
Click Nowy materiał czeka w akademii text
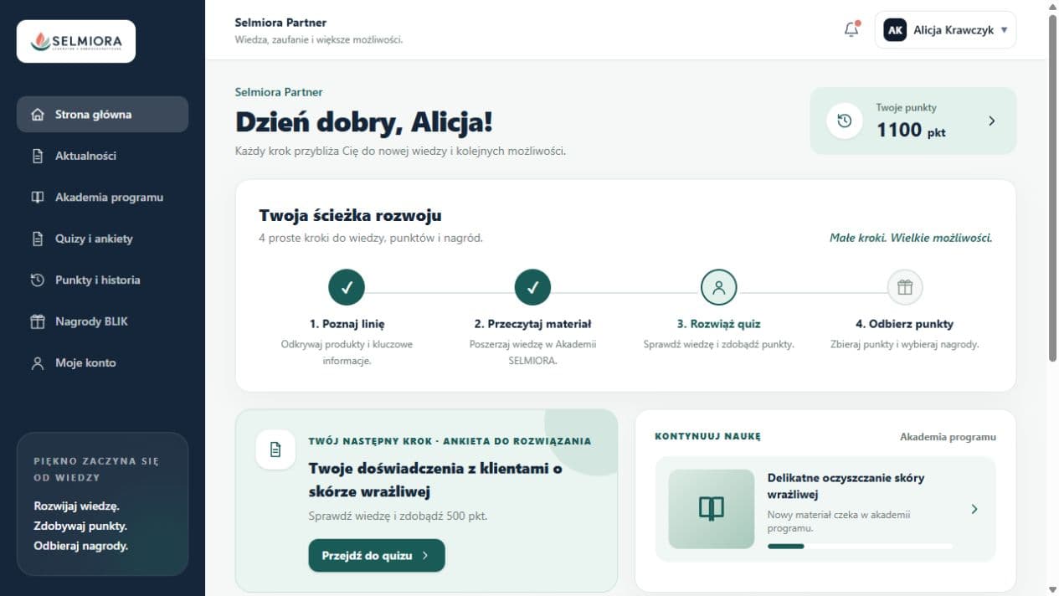coord(838,521)
